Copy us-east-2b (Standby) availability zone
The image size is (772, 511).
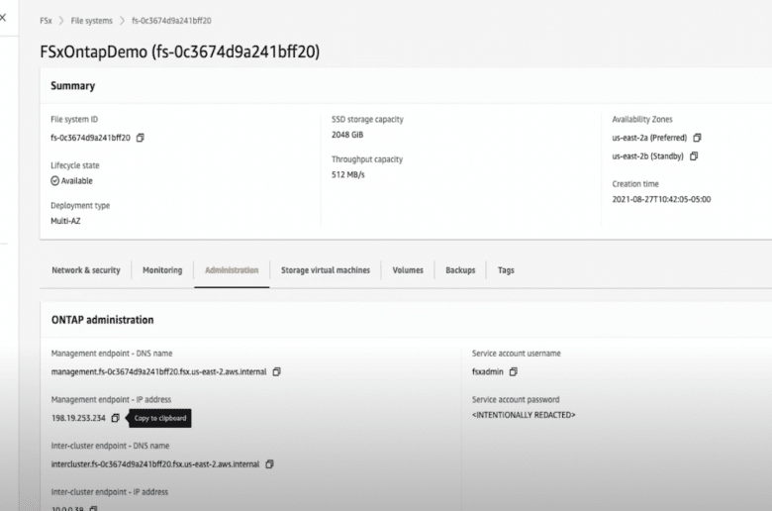(694, 156)
